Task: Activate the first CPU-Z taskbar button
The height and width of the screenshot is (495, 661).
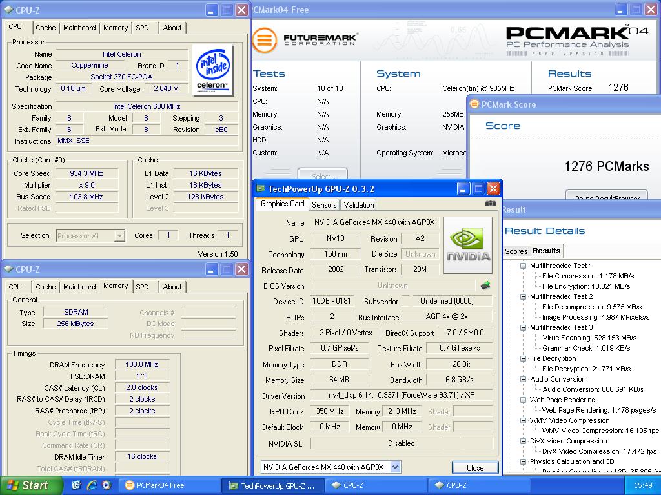Action: click(376, 485)
